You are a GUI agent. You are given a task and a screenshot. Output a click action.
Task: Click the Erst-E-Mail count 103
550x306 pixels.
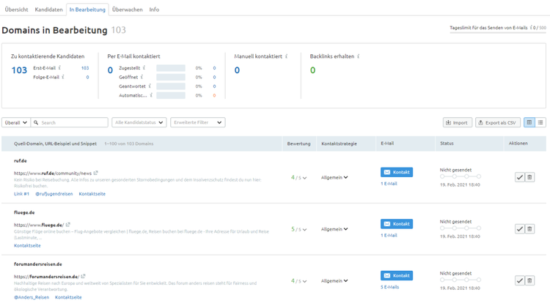click(85, 68)
